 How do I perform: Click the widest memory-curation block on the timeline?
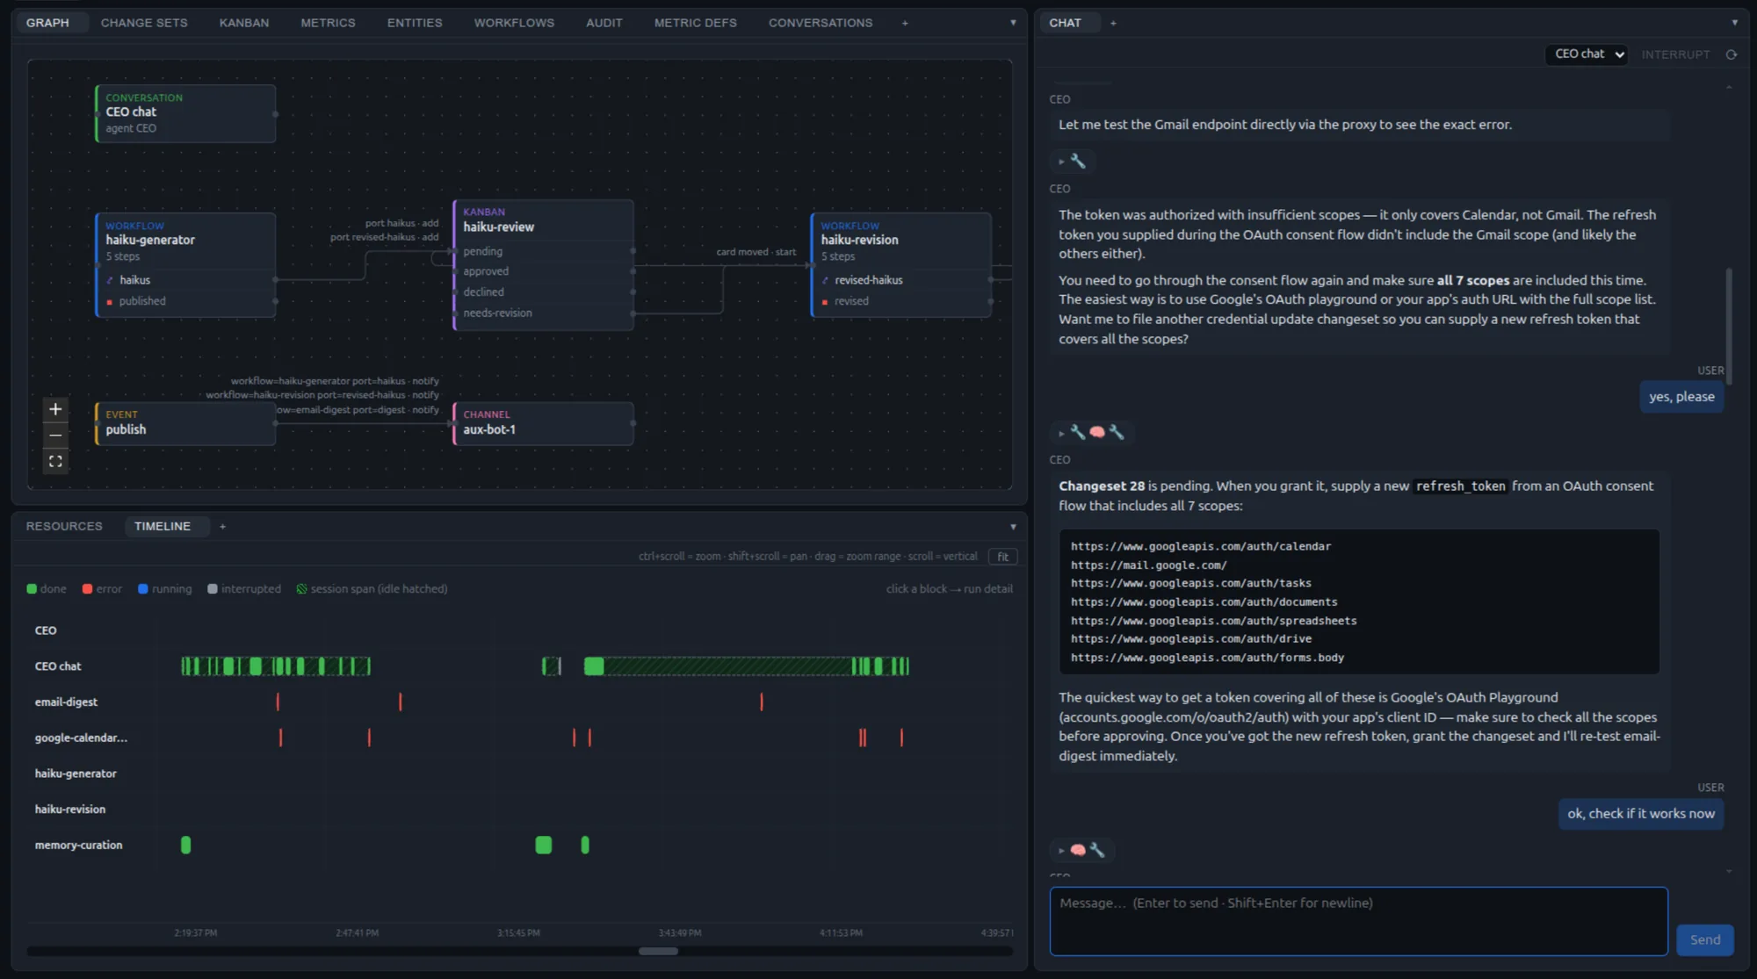click(x=544, y=846)
